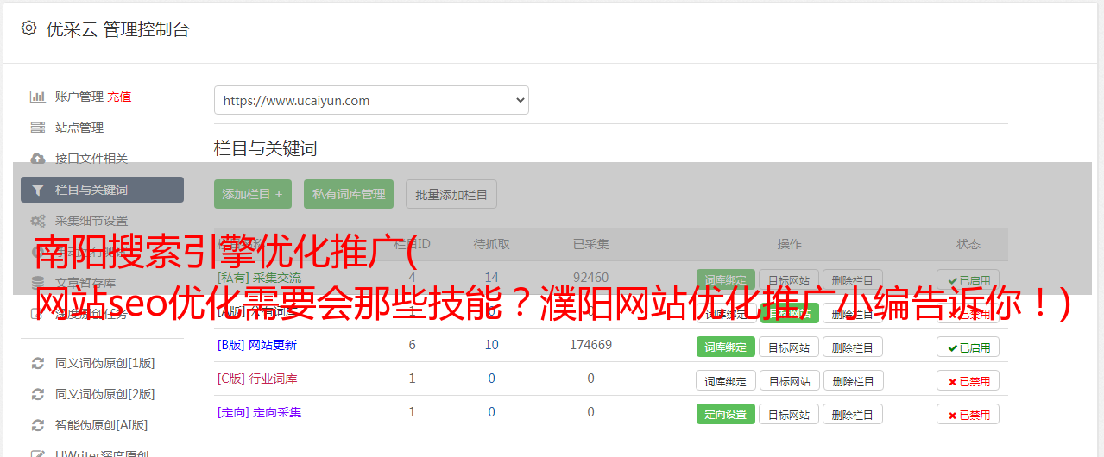Viewport: 1104px width, 457px height.
Task: Click the 栏目与关键词 page heading
Action: click(x=266, y=148)
